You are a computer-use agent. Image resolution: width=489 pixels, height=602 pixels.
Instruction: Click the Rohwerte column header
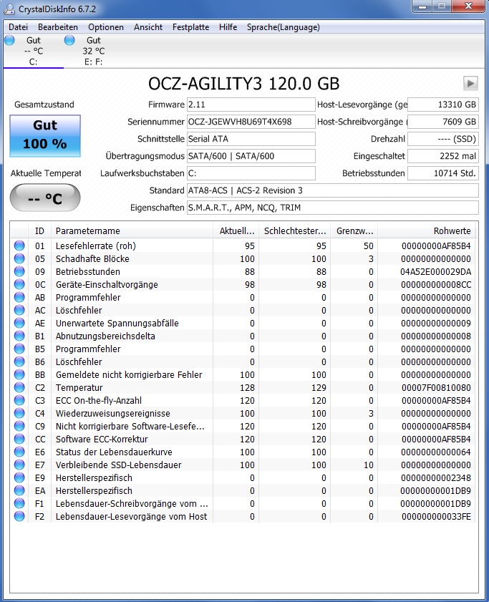[427, 230]
